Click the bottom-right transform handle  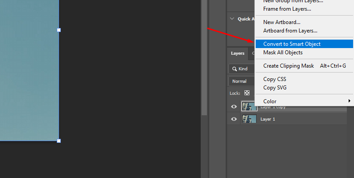pos(59,141)
